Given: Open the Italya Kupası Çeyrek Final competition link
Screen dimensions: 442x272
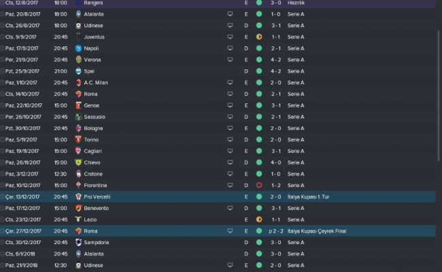Looking at the screenshot, I should (317, 231).
